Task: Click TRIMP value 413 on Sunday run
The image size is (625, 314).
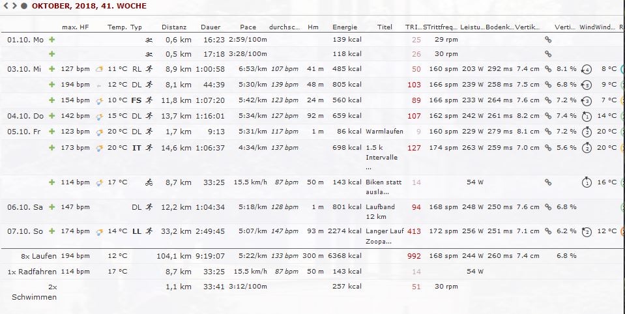Action: 414,231
